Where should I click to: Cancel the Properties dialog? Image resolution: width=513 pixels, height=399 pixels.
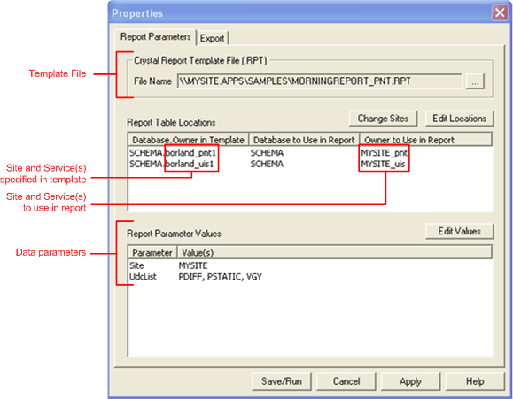coord(346,381)
